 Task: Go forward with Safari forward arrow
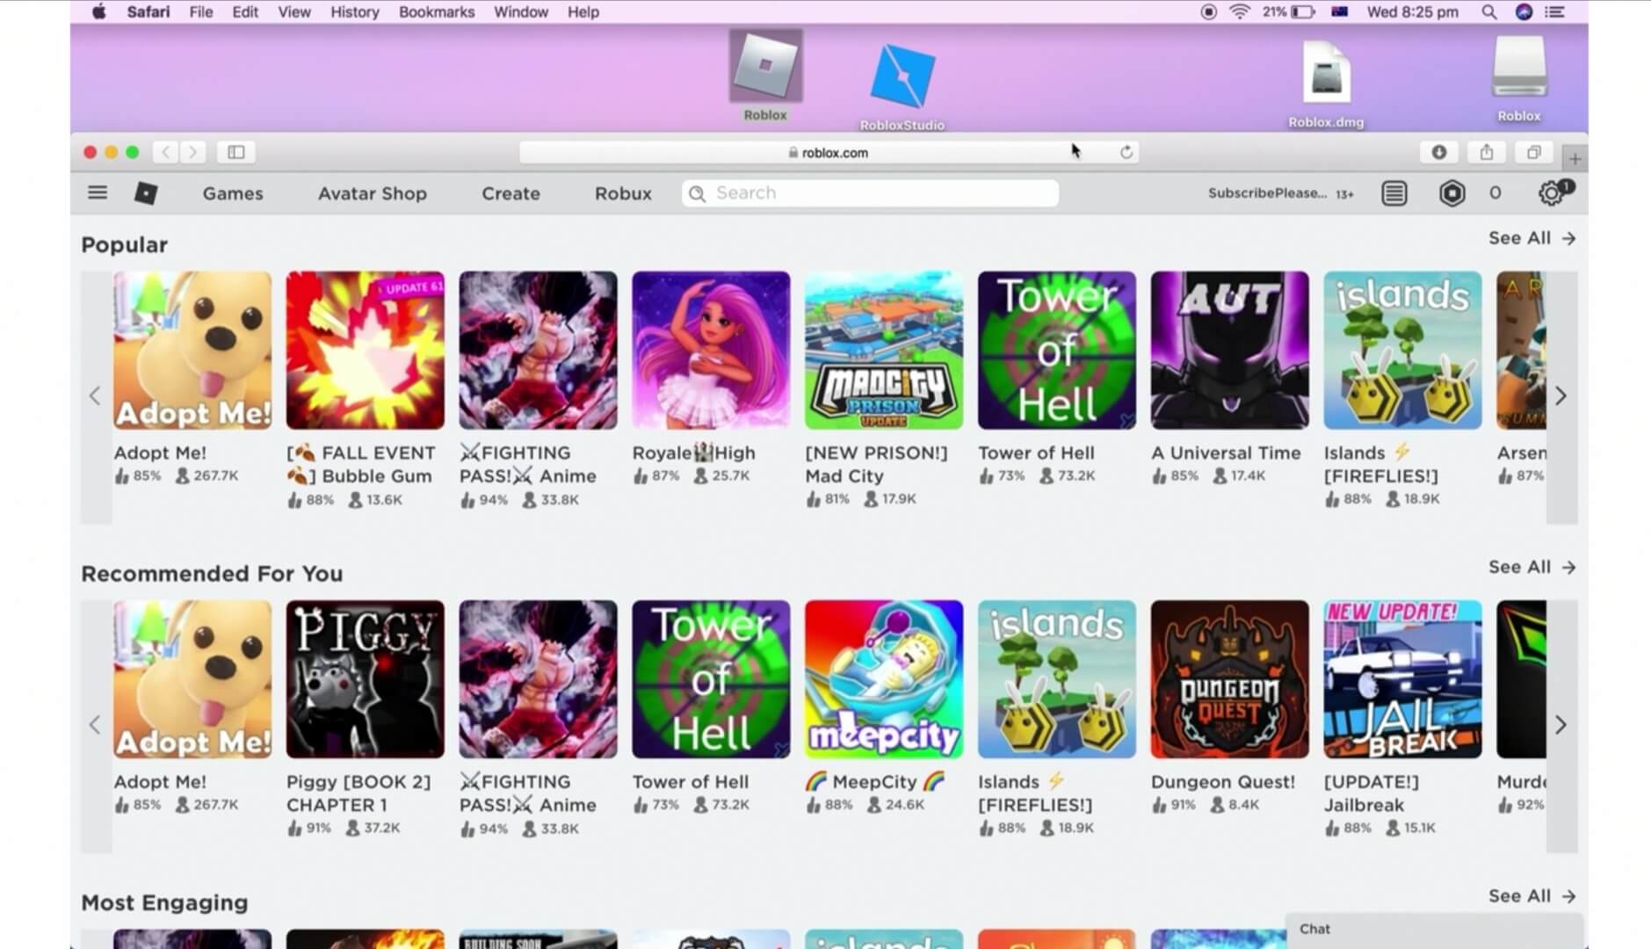193,152
